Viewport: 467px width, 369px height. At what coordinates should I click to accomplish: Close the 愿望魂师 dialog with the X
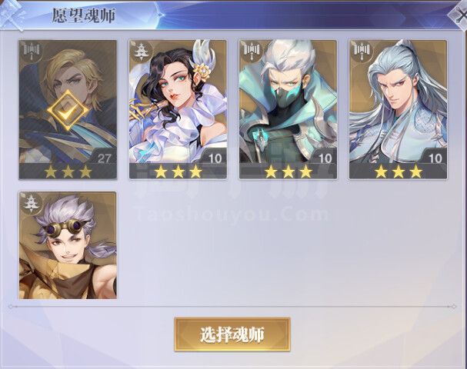point(459,15)
